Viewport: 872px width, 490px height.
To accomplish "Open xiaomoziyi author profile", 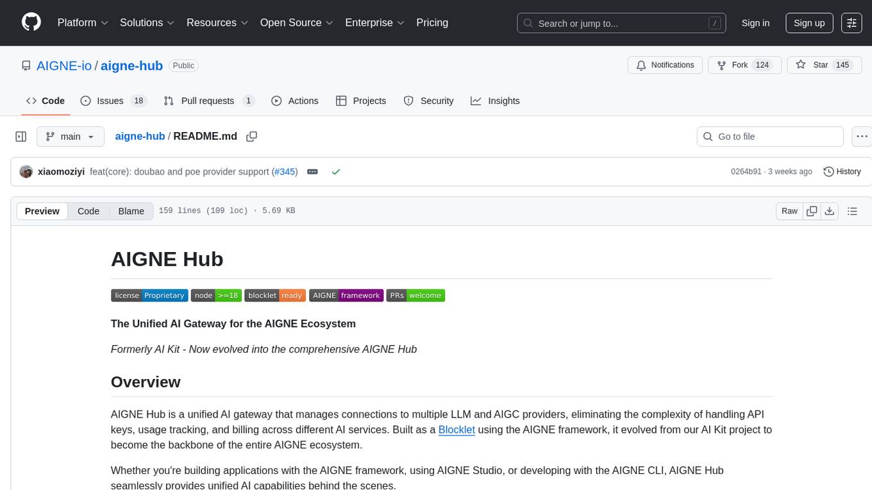I will click(61, 171).
